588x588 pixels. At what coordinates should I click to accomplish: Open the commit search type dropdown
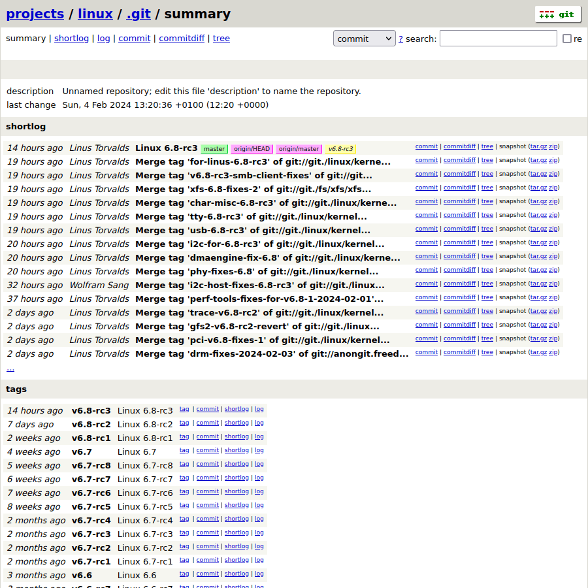pos(364,39)
